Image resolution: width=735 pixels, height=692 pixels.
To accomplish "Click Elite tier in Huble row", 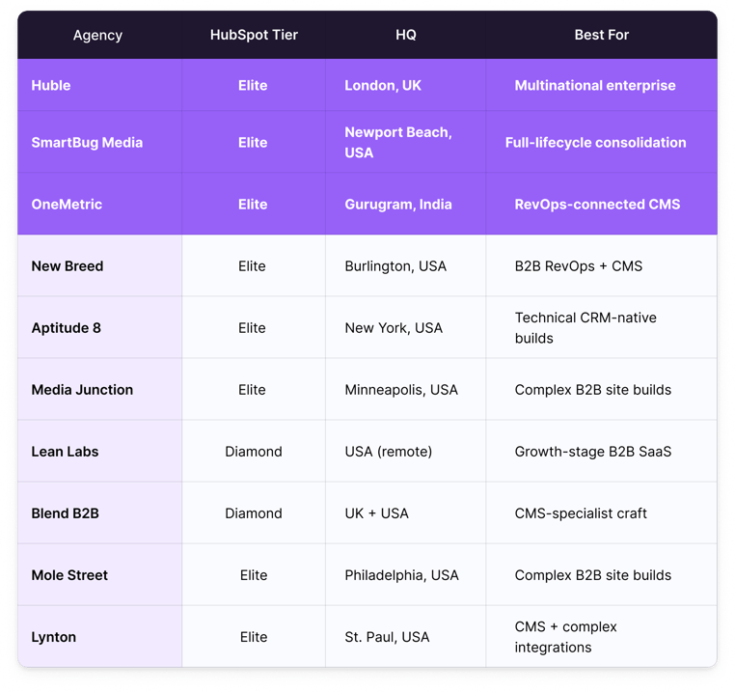I will pos(253,85).
